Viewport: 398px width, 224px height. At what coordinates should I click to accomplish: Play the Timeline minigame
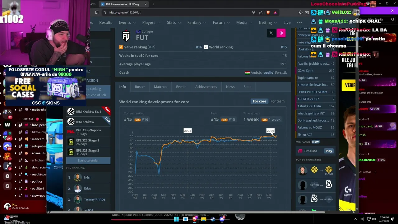329,151
